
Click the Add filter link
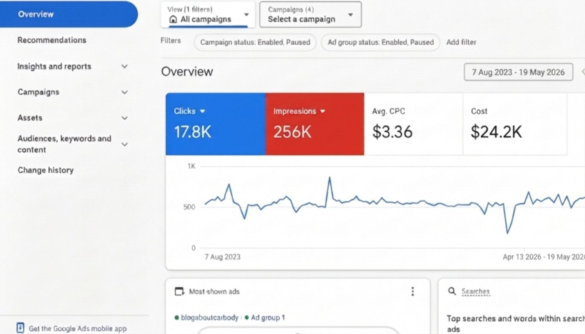pyautogui.click(x=461, y=42)
